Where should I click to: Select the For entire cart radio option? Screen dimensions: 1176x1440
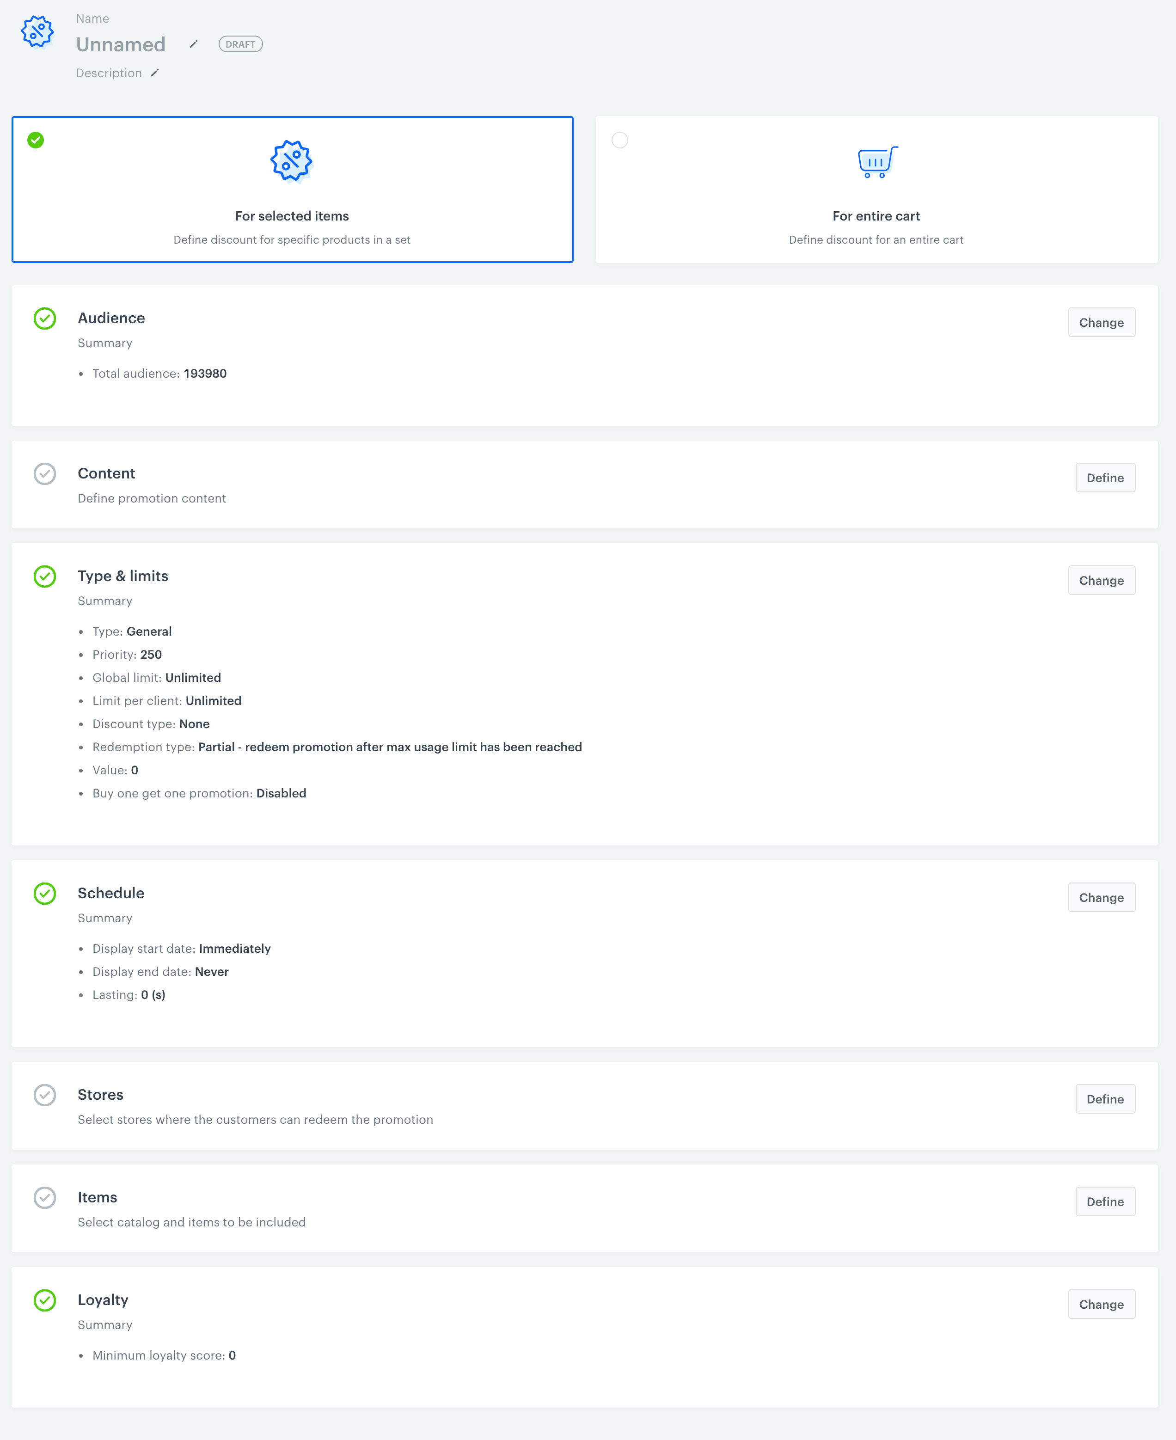pos(619,140)
